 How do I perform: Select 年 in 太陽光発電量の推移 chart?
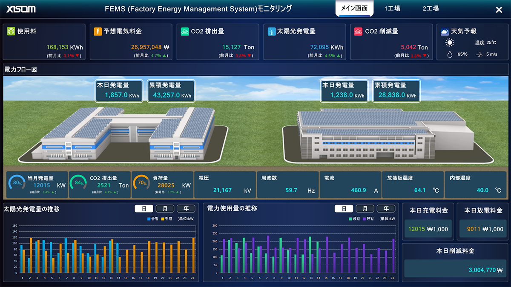click(x=186, y=209)
